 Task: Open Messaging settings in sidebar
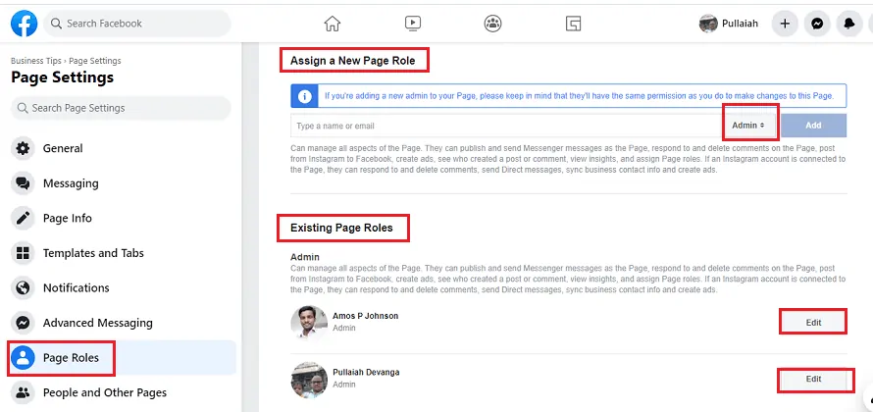click(x=71, y=183)
